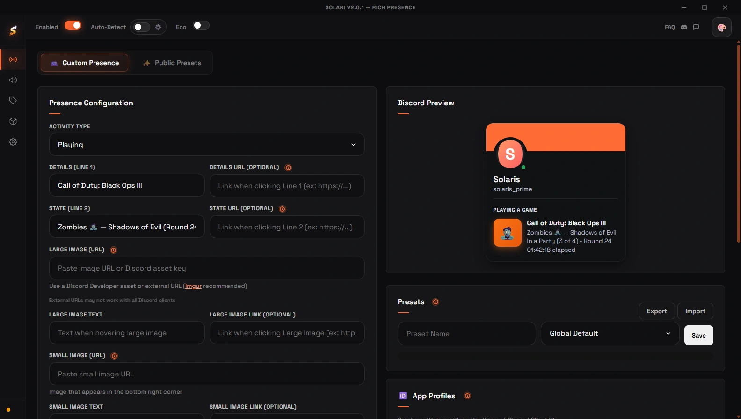This screenshot has height=419, width=741.
Task: Click the State Line 2 input field
Action: click(x=127, y=227)
